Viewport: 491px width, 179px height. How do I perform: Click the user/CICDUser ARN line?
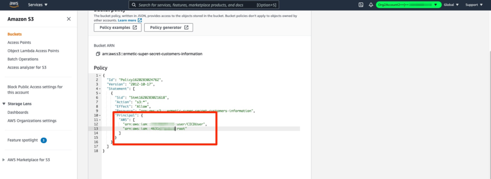[165, 124]
